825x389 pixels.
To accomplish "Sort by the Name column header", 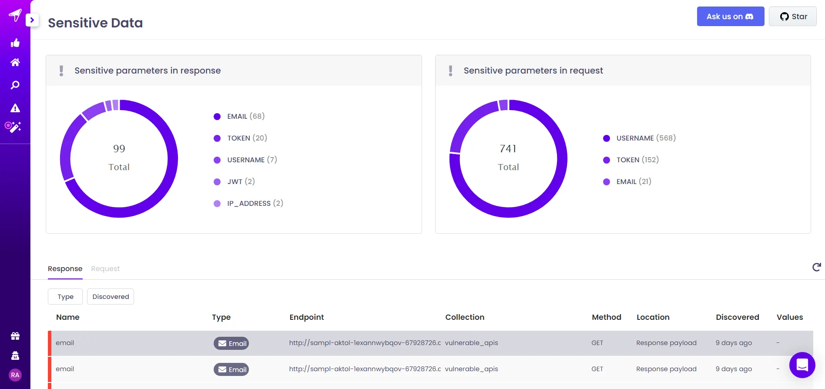I will [x=68, y=317].
